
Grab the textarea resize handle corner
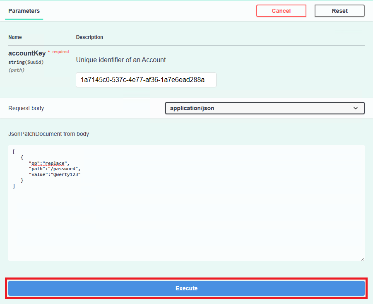[x=362, y=258]
